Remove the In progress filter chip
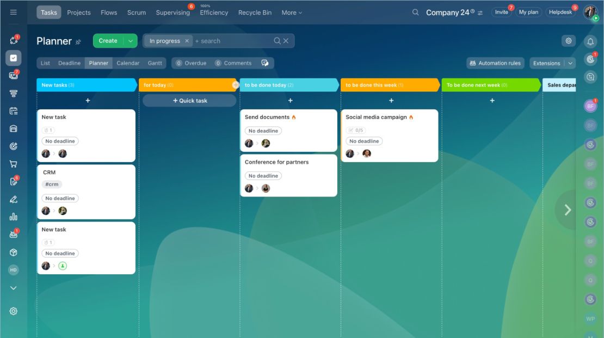This screenshot has height=338, width=604. click(187, 41)
